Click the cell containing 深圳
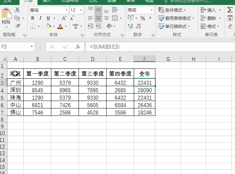Viewport: 235px width, 174px height. pyautogui.click(x=16, y=90)
